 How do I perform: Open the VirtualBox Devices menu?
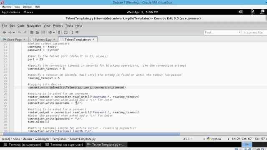click(27, 7)
